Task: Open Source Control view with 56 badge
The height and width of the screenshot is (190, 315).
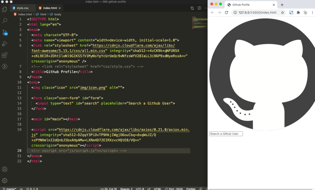Action: point(4,32)
